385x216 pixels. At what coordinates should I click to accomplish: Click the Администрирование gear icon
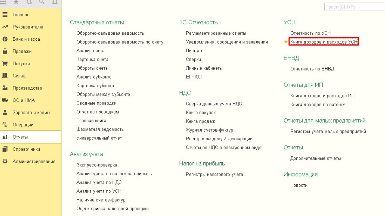click(5, 162)
